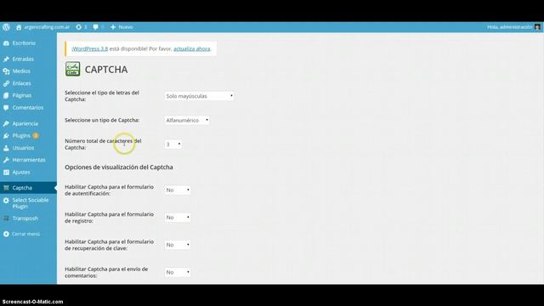
Task: Click the Hola, administración greeting
Action: coord(509,27)
